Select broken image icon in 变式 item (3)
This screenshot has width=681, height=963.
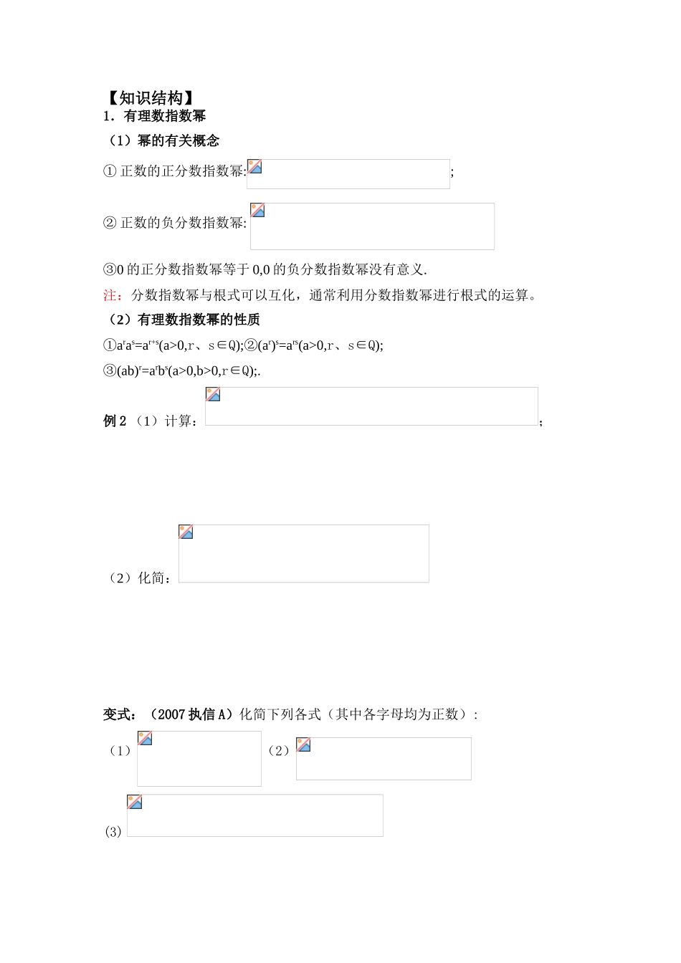(135, 802)
